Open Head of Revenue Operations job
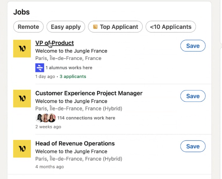This screenshot has height=179, width=222. pos(75,144)
